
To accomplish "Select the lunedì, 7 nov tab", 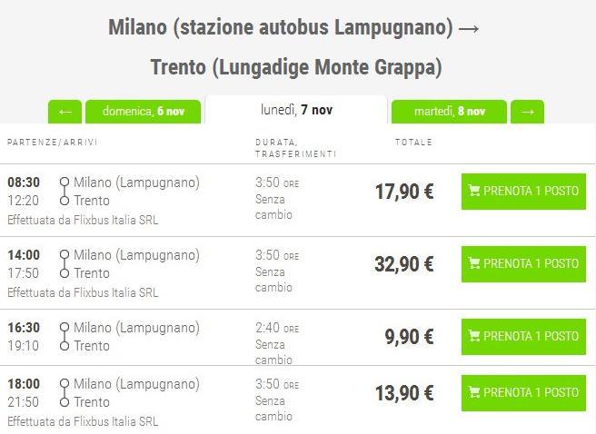I will 296,110.
